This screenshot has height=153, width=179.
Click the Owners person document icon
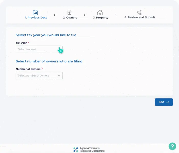[69, 12]
